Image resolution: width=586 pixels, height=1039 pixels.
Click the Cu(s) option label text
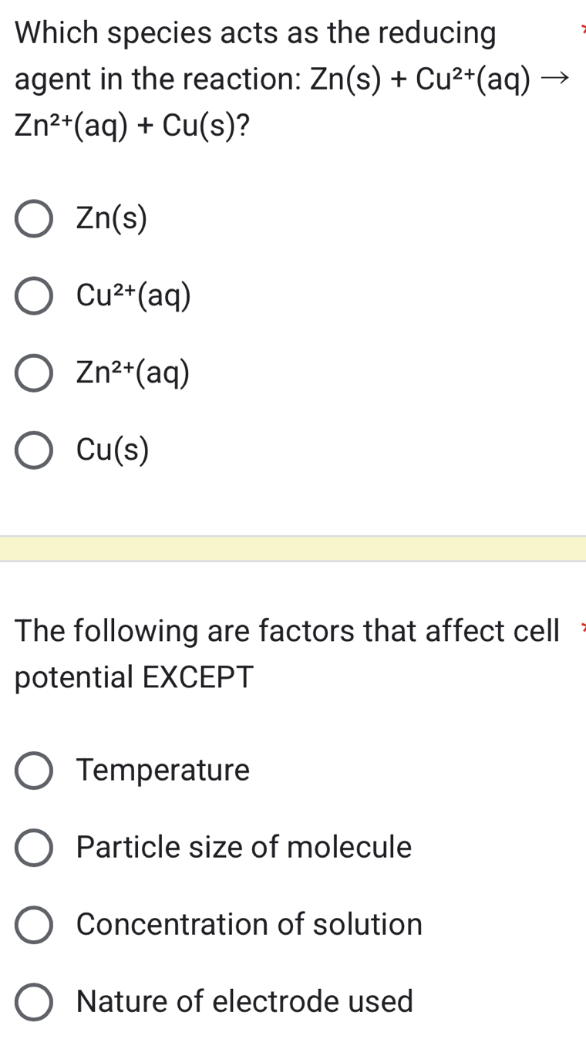tap(113, 451)
